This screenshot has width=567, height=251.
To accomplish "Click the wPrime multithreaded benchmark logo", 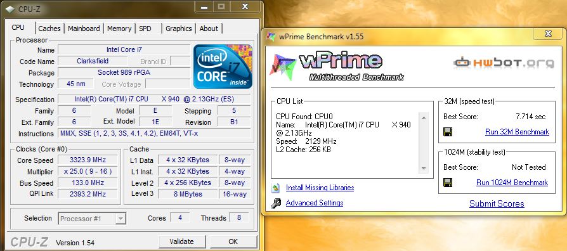I will coord(336,67).
